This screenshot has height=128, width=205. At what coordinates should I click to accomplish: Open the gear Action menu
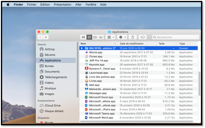tap(122, 37)
